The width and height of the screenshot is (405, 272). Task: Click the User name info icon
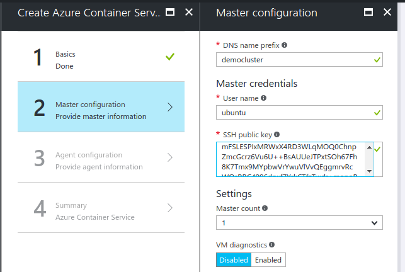tap(263, 98)
